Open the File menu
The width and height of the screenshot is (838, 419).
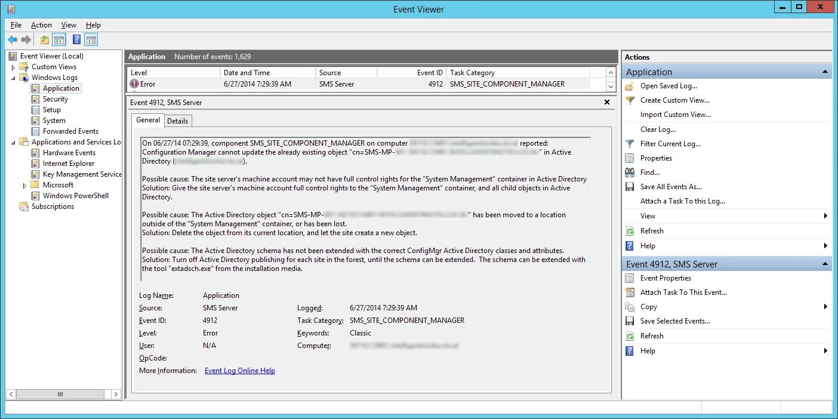(16, 25)
